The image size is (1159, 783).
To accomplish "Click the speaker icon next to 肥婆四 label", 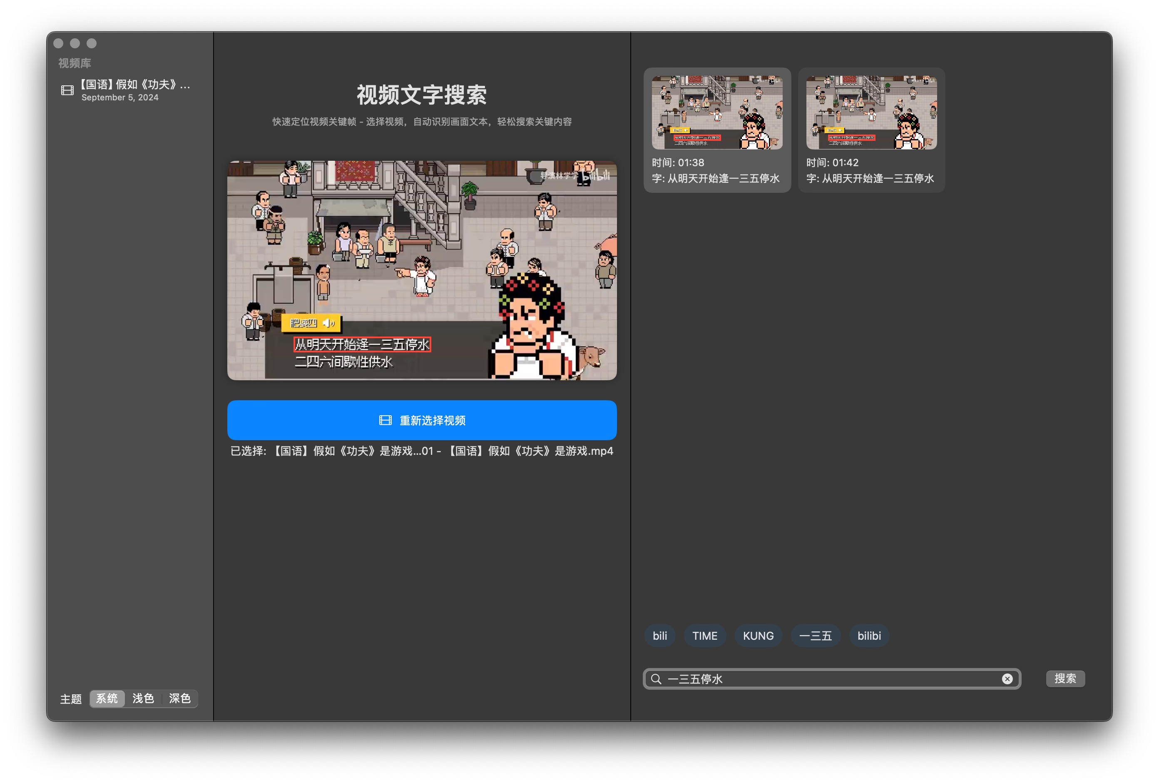I will (328, 323).
